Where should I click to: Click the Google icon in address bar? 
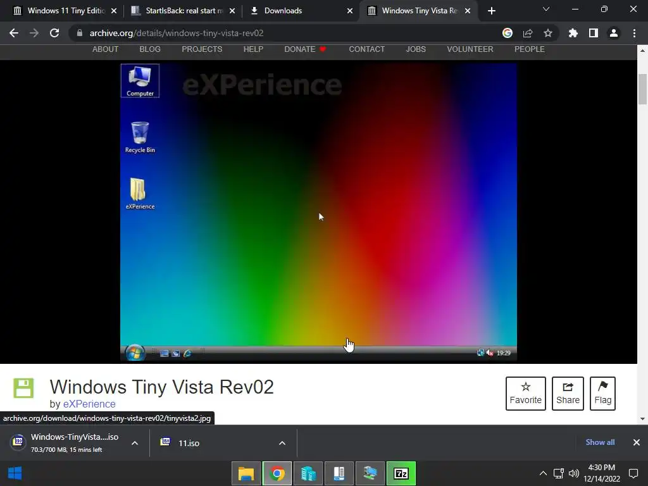click(x=507, y=33)
